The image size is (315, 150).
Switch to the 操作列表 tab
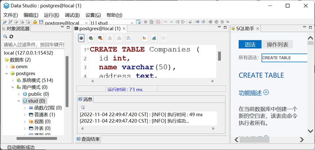[278, 45]
